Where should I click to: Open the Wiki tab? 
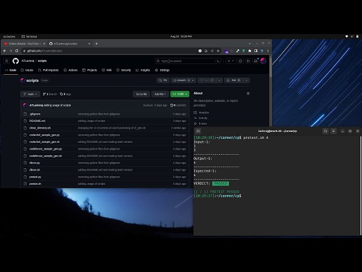point(107,70)
